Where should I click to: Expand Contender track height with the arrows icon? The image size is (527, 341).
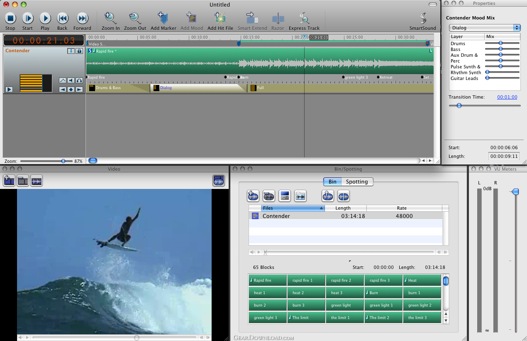pyautogui.click(x=71, y=51)
